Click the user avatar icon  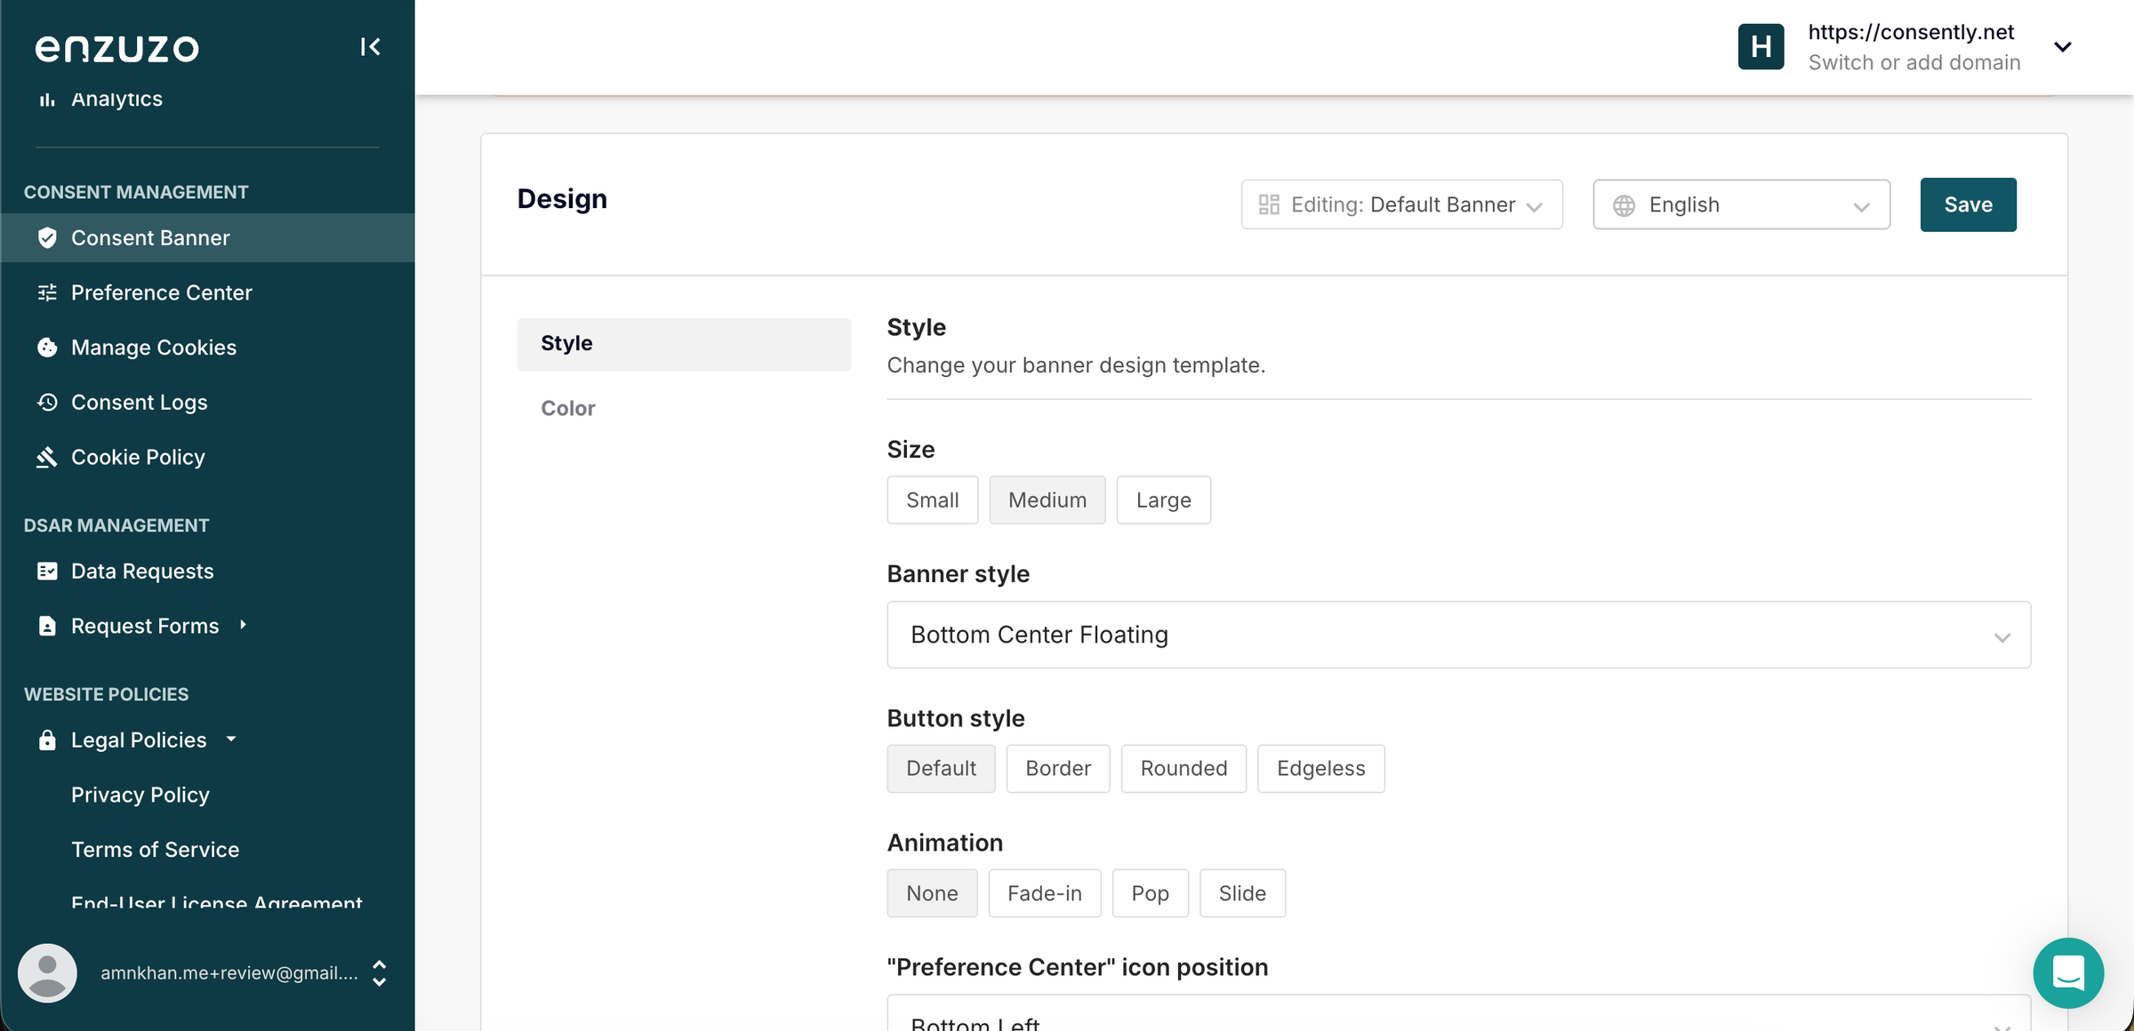tap(47, 973)
